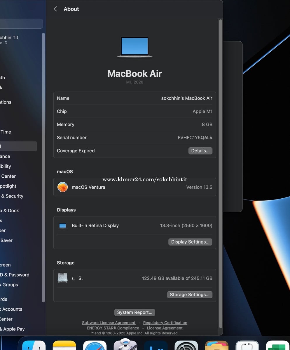Launch Notes app from the Dock
The height and width of the screenshot is (350, 290).
point(64,346)
